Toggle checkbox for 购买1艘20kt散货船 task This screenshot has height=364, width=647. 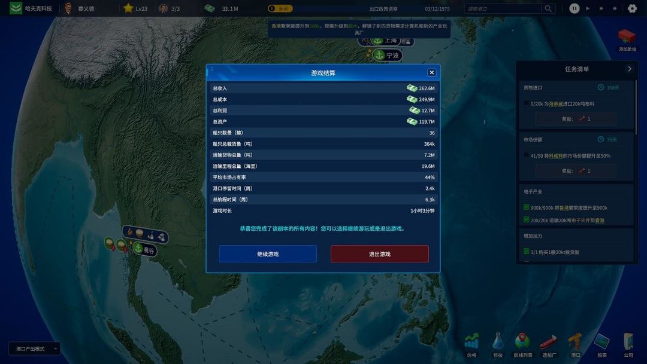(526, 251)
